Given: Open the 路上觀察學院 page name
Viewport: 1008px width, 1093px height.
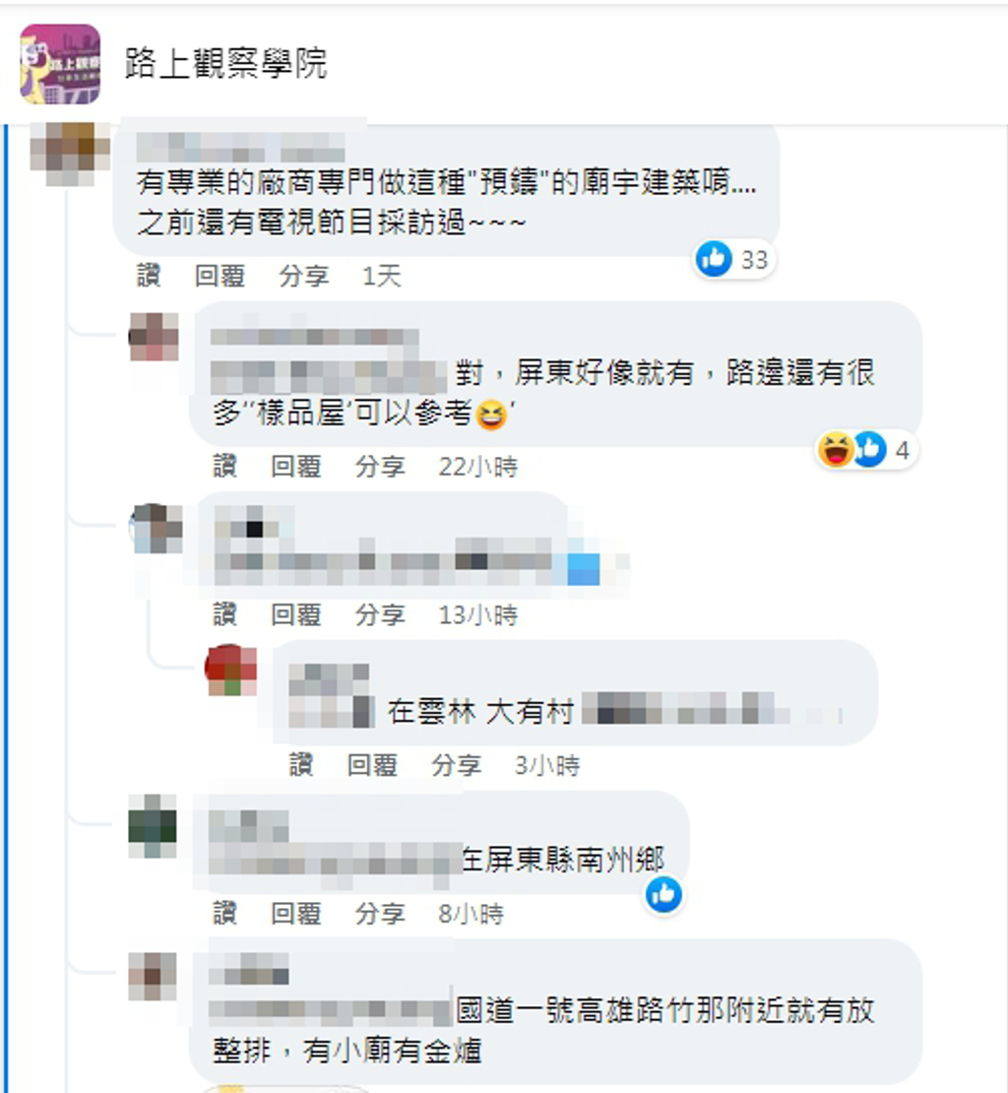Looking at the screenshot, I should [225, 63].
